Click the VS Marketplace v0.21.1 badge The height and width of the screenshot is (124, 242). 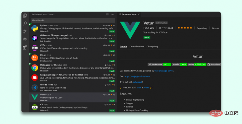pos(159,64)
